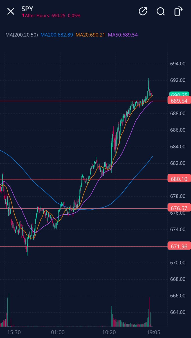Click the 01:00 time axis label

[58, 332]
